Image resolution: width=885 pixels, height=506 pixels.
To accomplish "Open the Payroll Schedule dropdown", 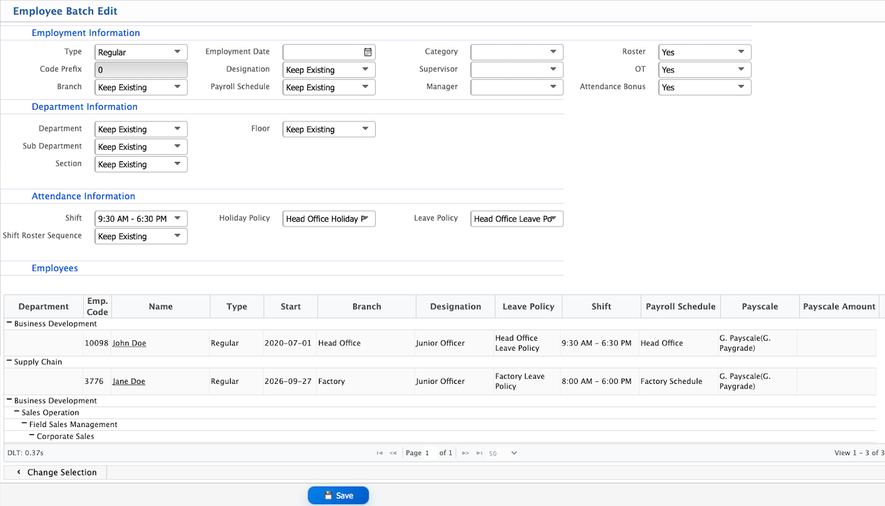I will (329, 87).
